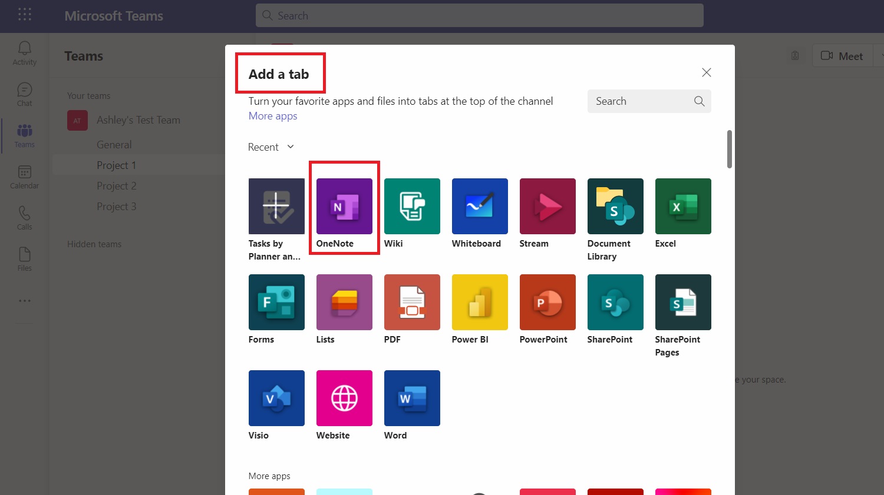Open the General channel

pos(114,145)
